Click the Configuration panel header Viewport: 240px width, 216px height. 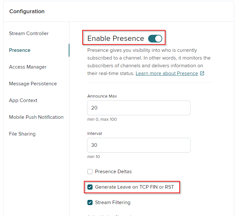[x=27, y=12]
